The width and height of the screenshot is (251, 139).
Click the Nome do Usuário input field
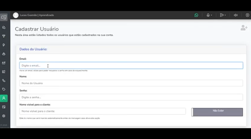click(x=131, y=83)
